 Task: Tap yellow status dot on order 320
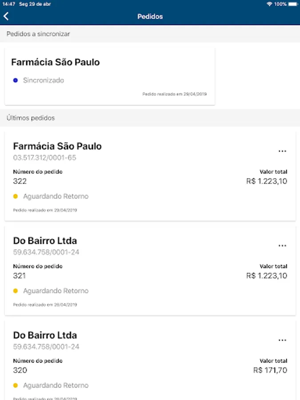(16, 386)
